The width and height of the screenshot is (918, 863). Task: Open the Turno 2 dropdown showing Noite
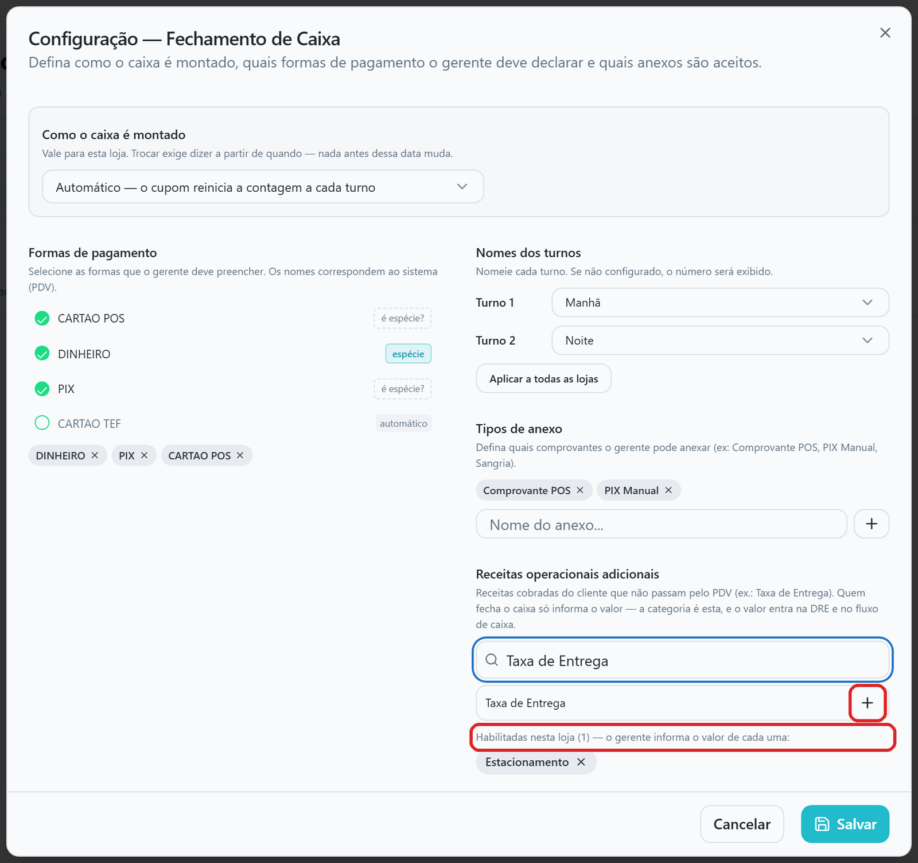(x=721, y=340)
